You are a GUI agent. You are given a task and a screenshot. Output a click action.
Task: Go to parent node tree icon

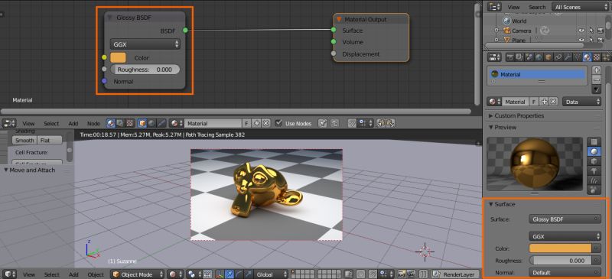[334, 123]
